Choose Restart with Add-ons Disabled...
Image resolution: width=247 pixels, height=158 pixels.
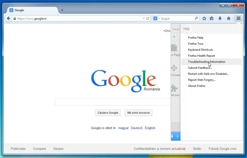[x=211, y=74]
